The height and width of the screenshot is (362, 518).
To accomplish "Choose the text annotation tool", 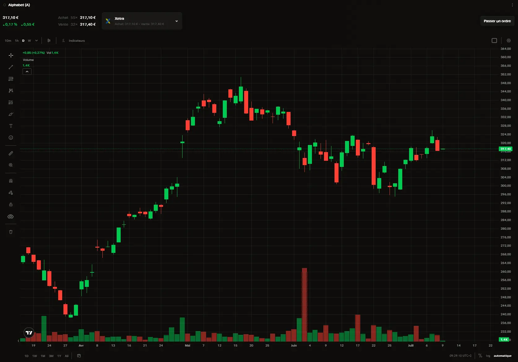I will [11, 126].
